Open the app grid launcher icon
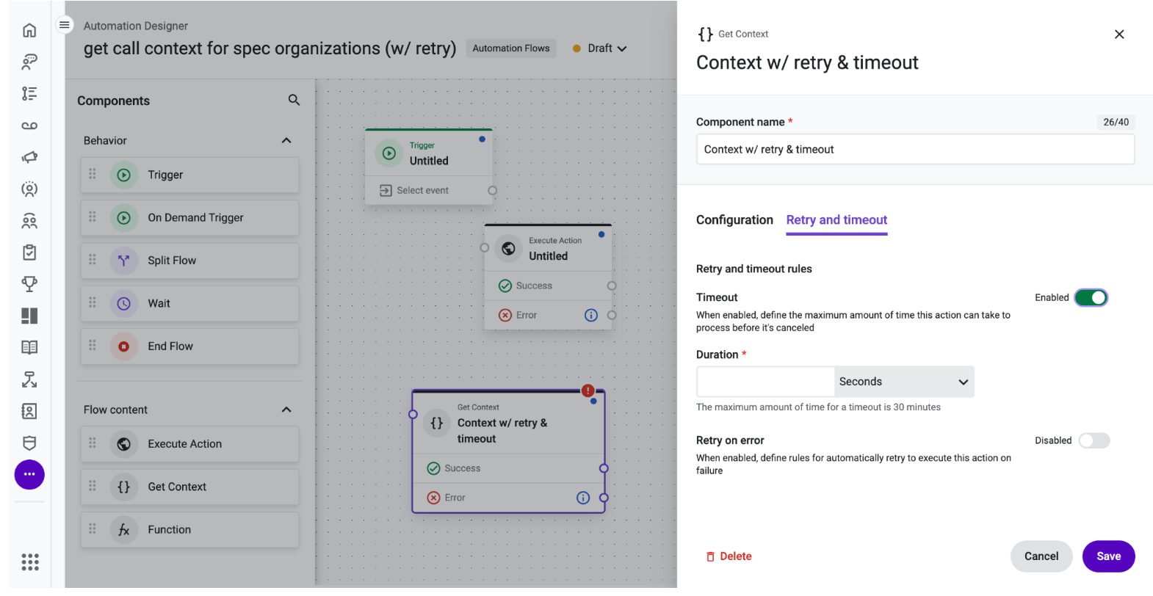Screen dimensions: 1153x596 tap(29, 562)
